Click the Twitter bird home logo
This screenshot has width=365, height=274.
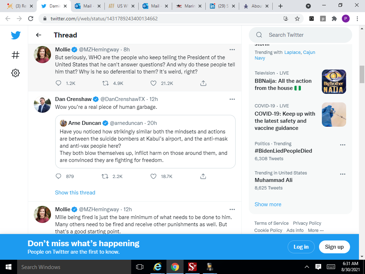click(x=16, y=35)
